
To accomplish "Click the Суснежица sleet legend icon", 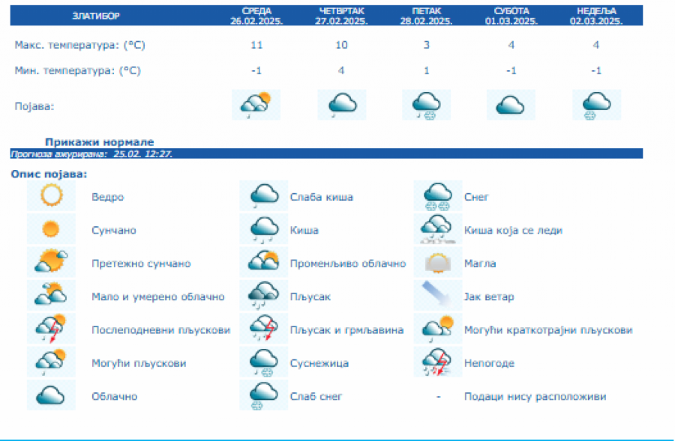I will (x=264, y=362).
